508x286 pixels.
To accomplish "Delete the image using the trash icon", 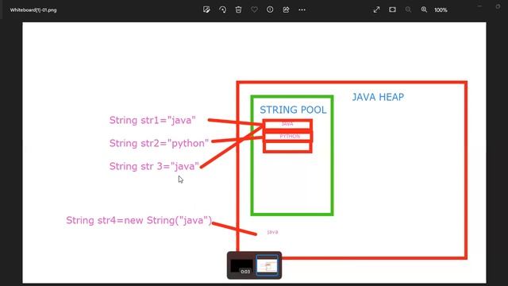I will (x=238, y=10).
